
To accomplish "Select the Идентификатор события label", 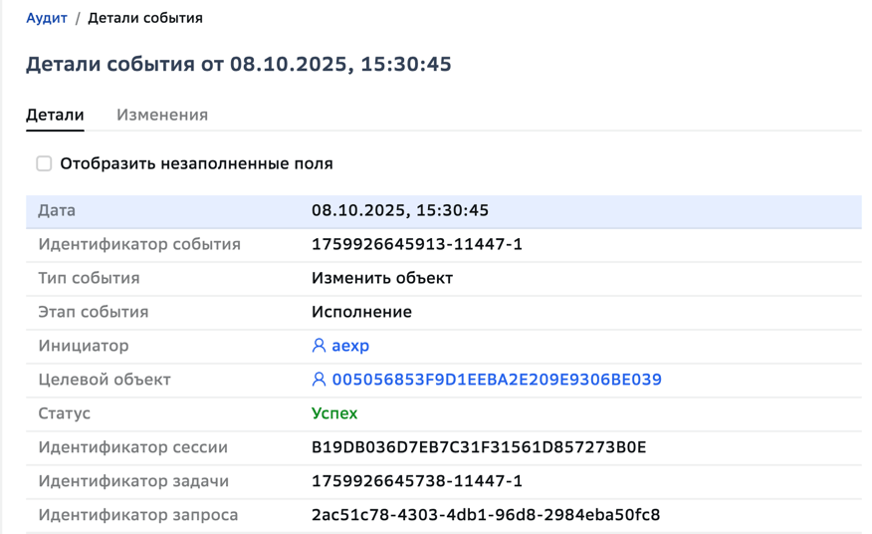I will click(x=139, y=244).
